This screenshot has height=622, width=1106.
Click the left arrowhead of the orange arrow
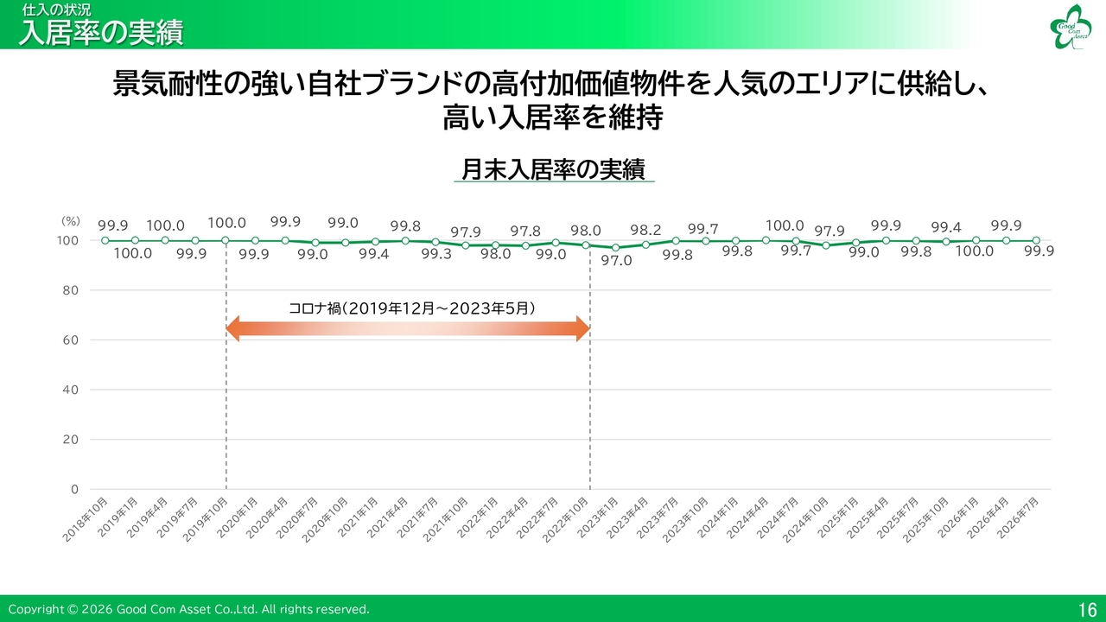[x=232, y=328]
